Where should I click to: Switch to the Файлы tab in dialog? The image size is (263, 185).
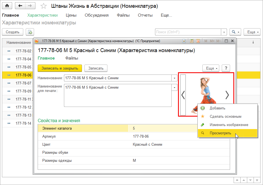pos(72,58)
